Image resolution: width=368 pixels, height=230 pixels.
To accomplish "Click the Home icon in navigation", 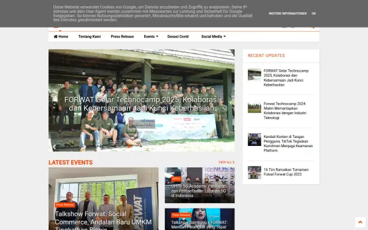I will (x=56, y=36).
